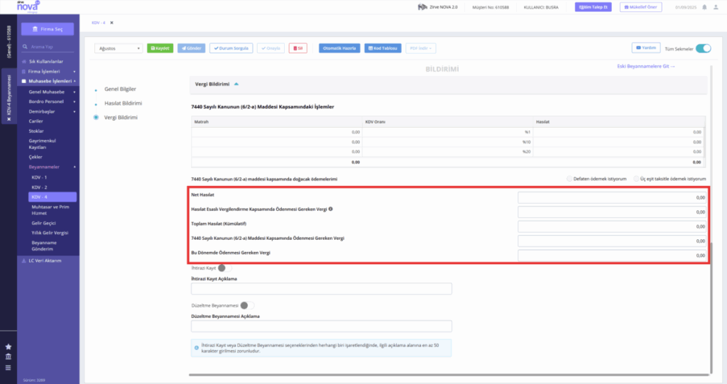Click the hamburger list icon at bottom left

point(9,368)
